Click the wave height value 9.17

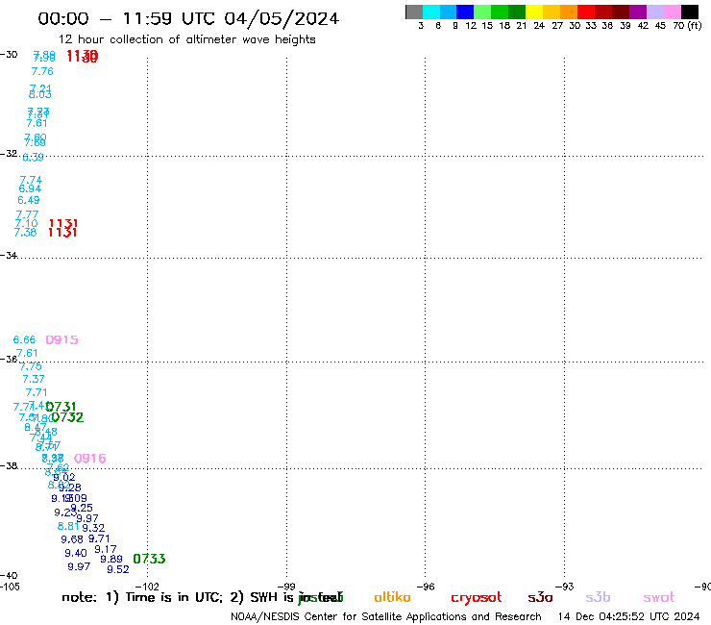(x=106, y=550)
